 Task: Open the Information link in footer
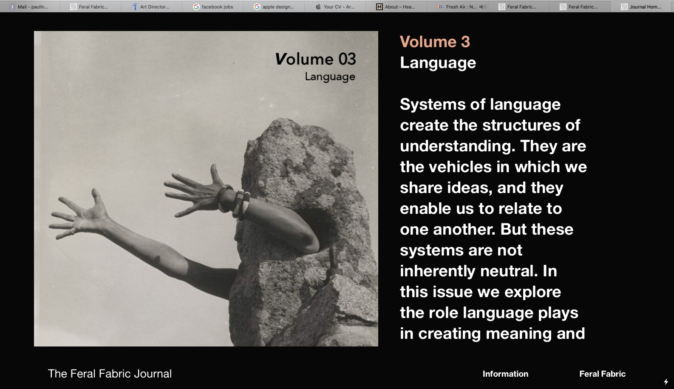[505, 374]
